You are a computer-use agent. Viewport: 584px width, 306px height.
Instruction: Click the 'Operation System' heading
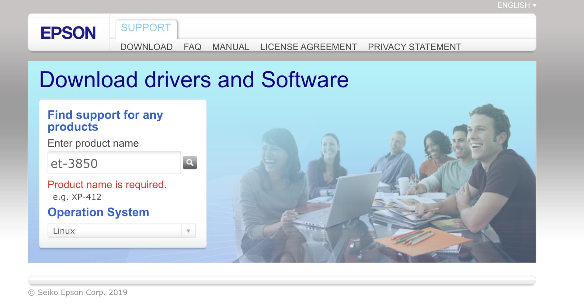click(98, 212)
